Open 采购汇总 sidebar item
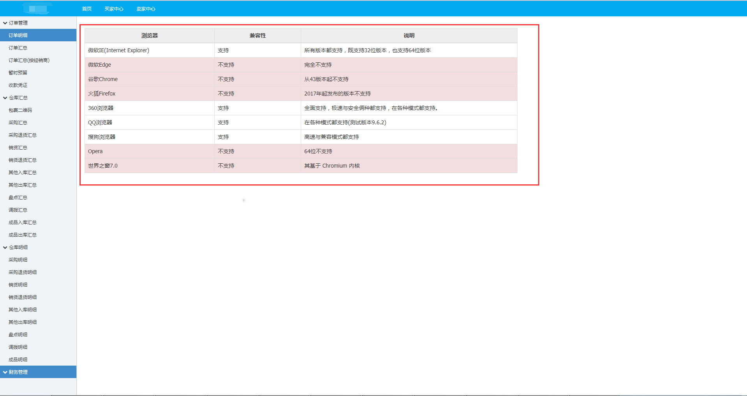 coord(38,122)
